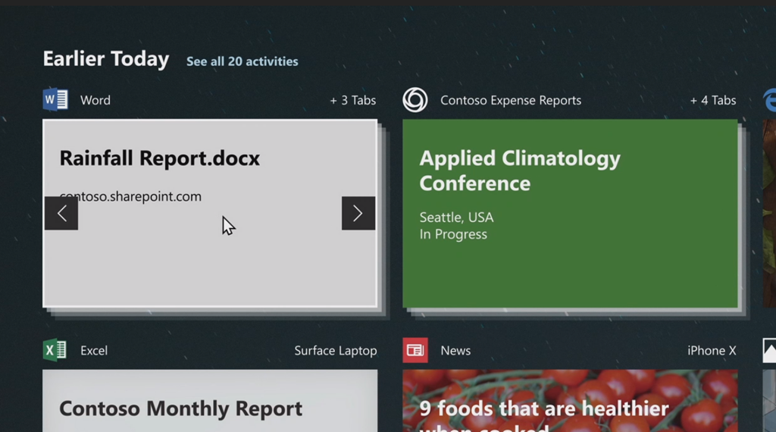This screenshot has height=432, width=776.
Task: Click the Word app icon
Action: point(55,100)
